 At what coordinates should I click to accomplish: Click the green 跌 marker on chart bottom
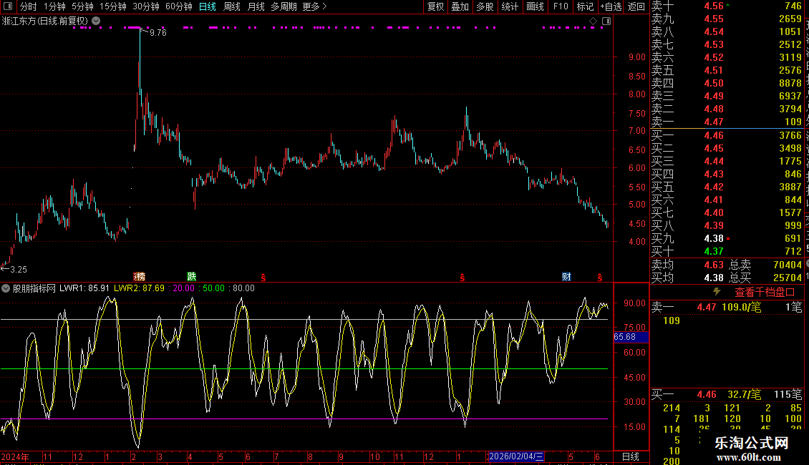coord(191,277)
